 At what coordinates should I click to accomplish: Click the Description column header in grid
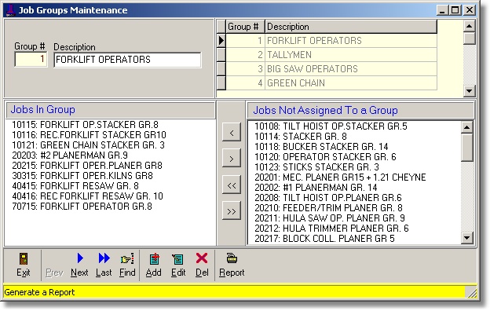coord(351,27)
